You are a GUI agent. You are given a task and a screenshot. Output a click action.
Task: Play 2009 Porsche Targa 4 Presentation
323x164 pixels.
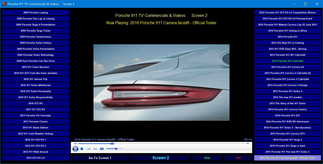tap(36, 25)
